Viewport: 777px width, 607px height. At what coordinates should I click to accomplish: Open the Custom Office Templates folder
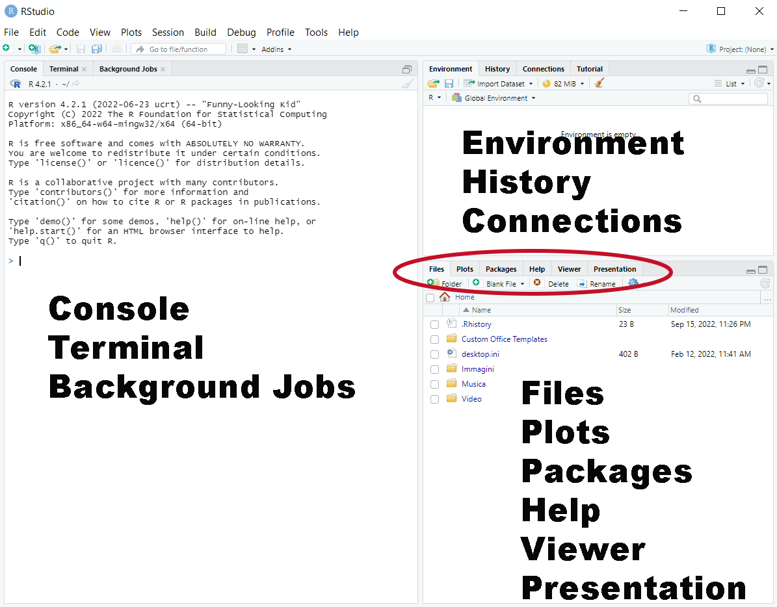[x=504, y=339]
